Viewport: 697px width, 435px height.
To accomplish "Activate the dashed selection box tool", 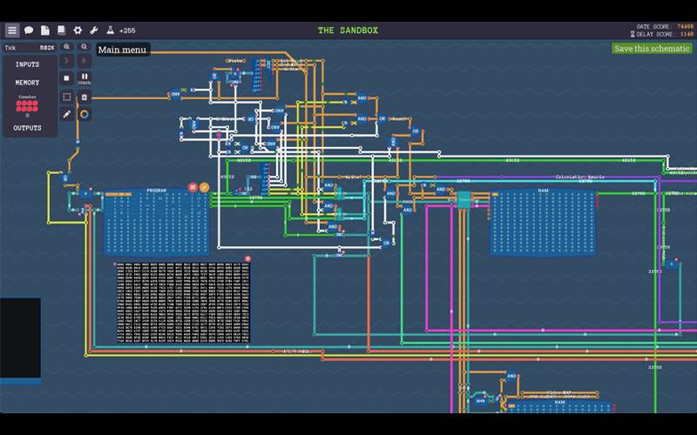I will tap(67, 97).
